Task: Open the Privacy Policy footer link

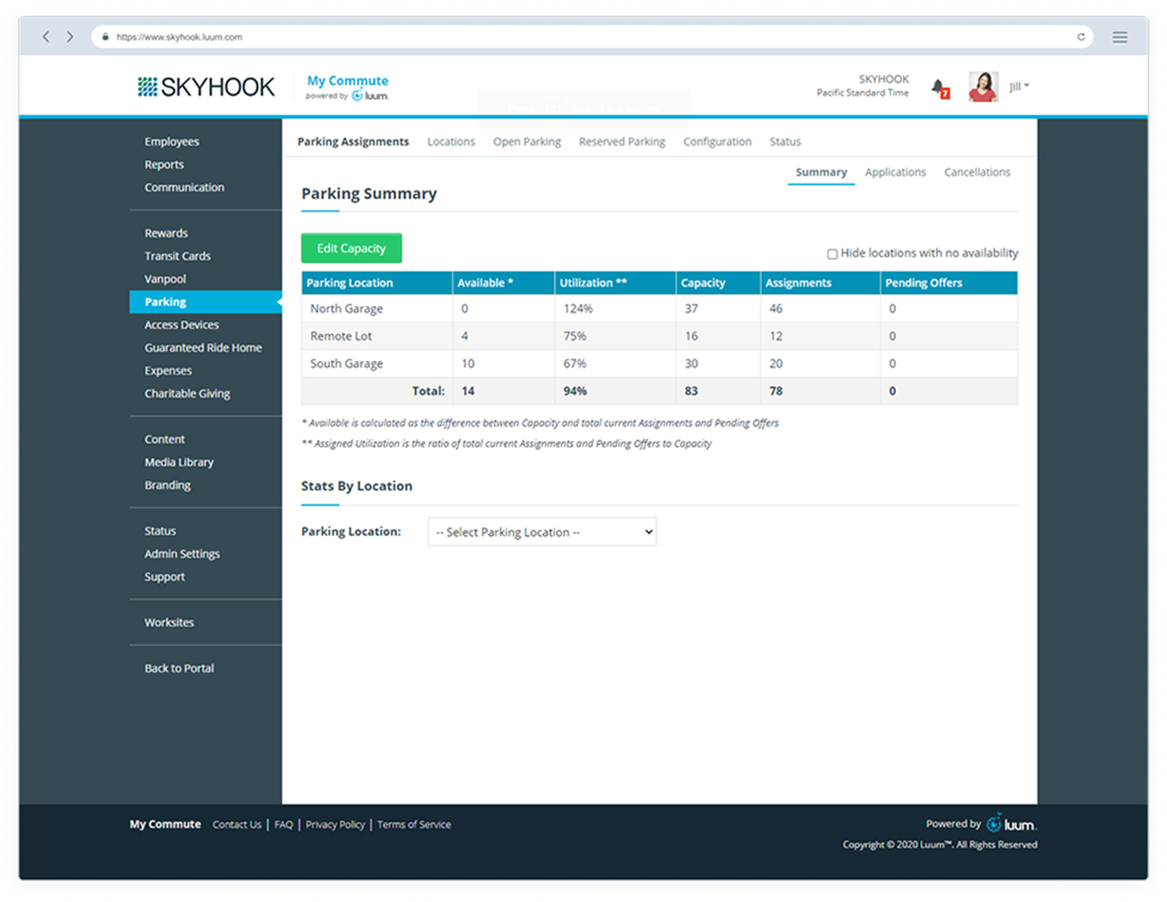Action: click(335, 824)
